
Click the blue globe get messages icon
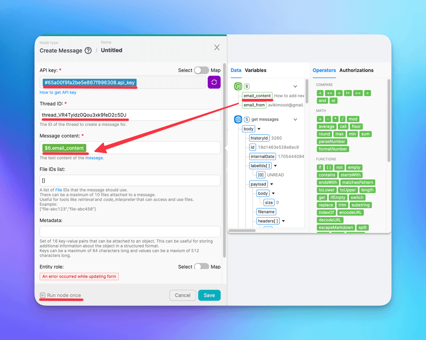(238, 119)
